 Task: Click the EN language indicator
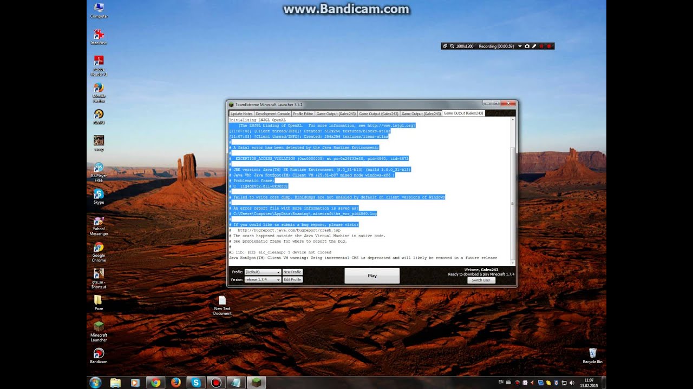[501, 382]
